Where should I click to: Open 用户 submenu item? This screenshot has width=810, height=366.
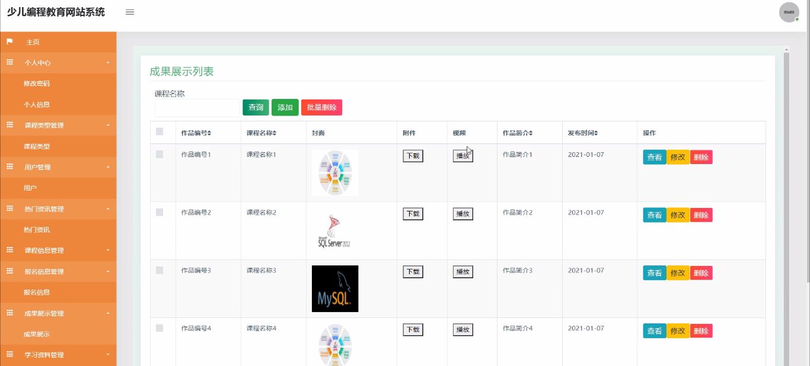30,188
